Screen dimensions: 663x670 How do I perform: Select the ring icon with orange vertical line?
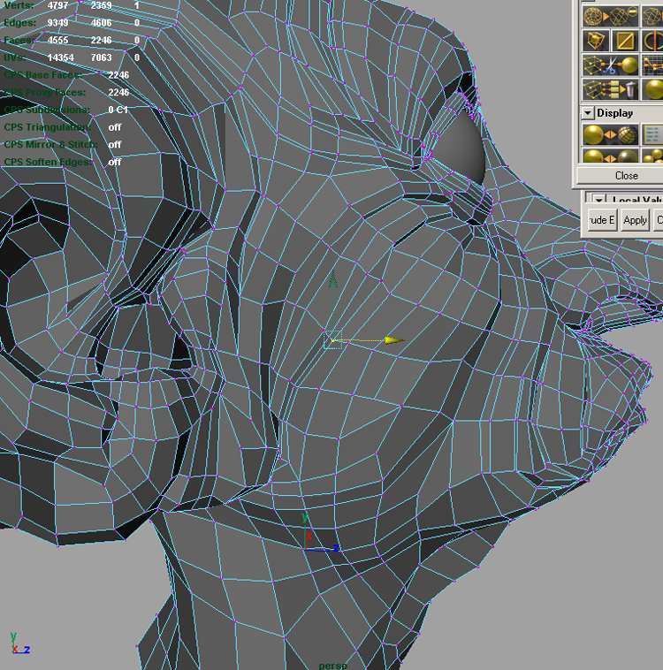click(x=653, y=41)
